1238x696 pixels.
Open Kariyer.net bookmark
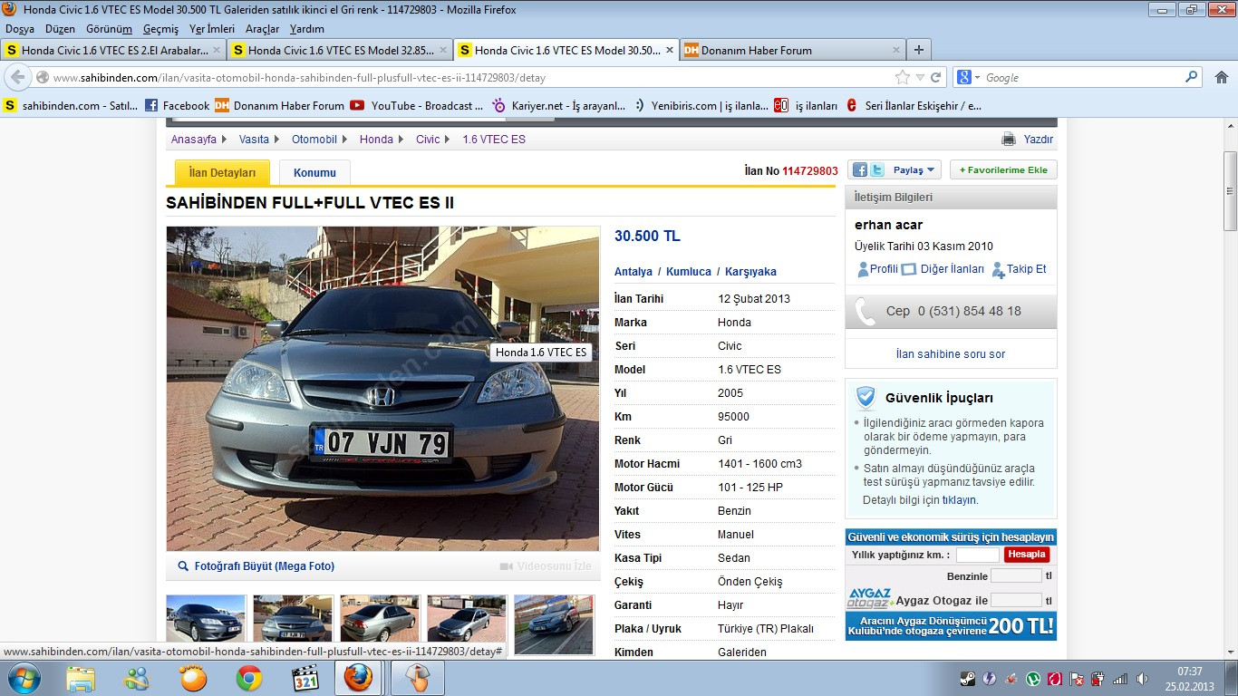(x=558, y=106)
